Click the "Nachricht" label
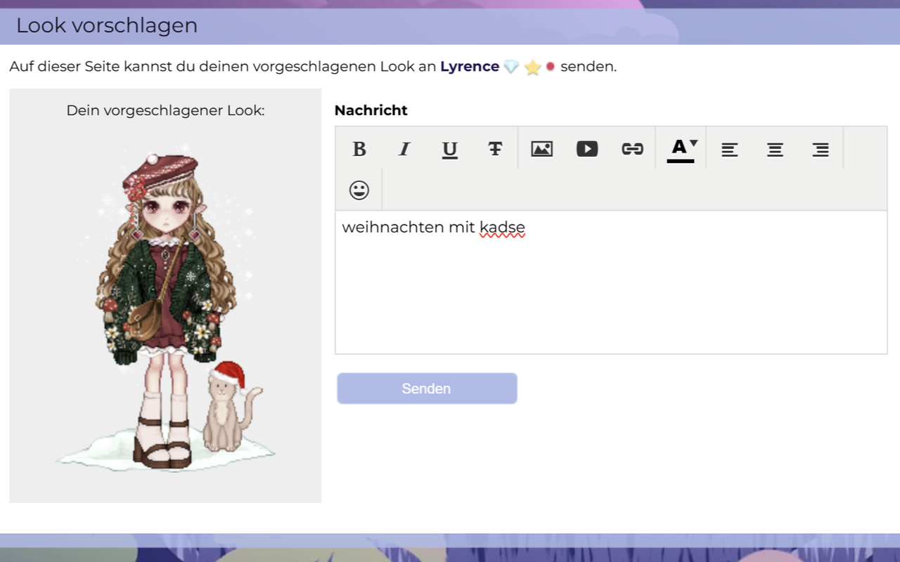The height and width of the screenshot is (562, 900). pos(371,110)
